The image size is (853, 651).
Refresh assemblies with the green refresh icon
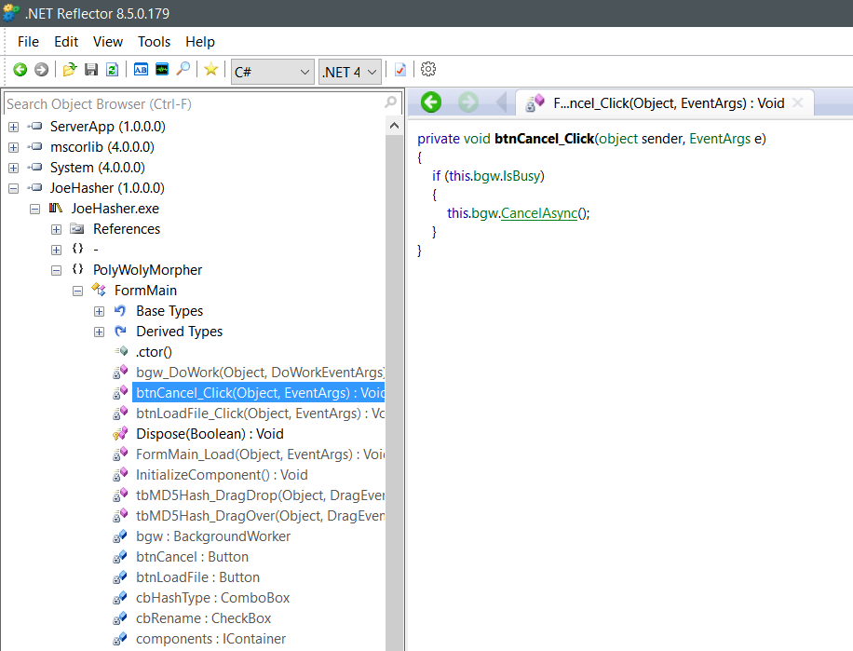tap(112, 70)
